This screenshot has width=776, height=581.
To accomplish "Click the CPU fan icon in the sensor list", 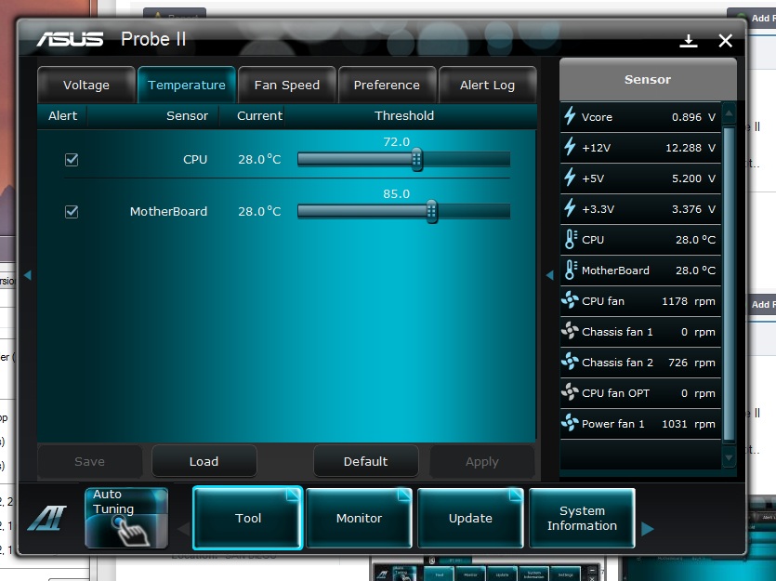I will click(x=570, y=300).
